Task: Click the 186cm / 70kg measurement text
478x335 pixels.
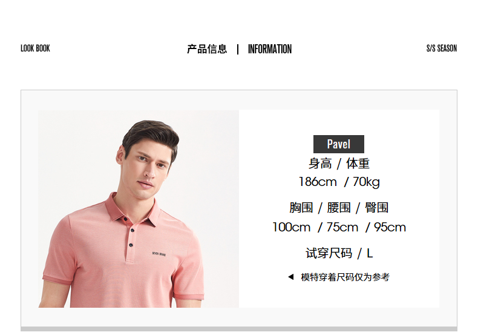Action: [x=339, y=182]
